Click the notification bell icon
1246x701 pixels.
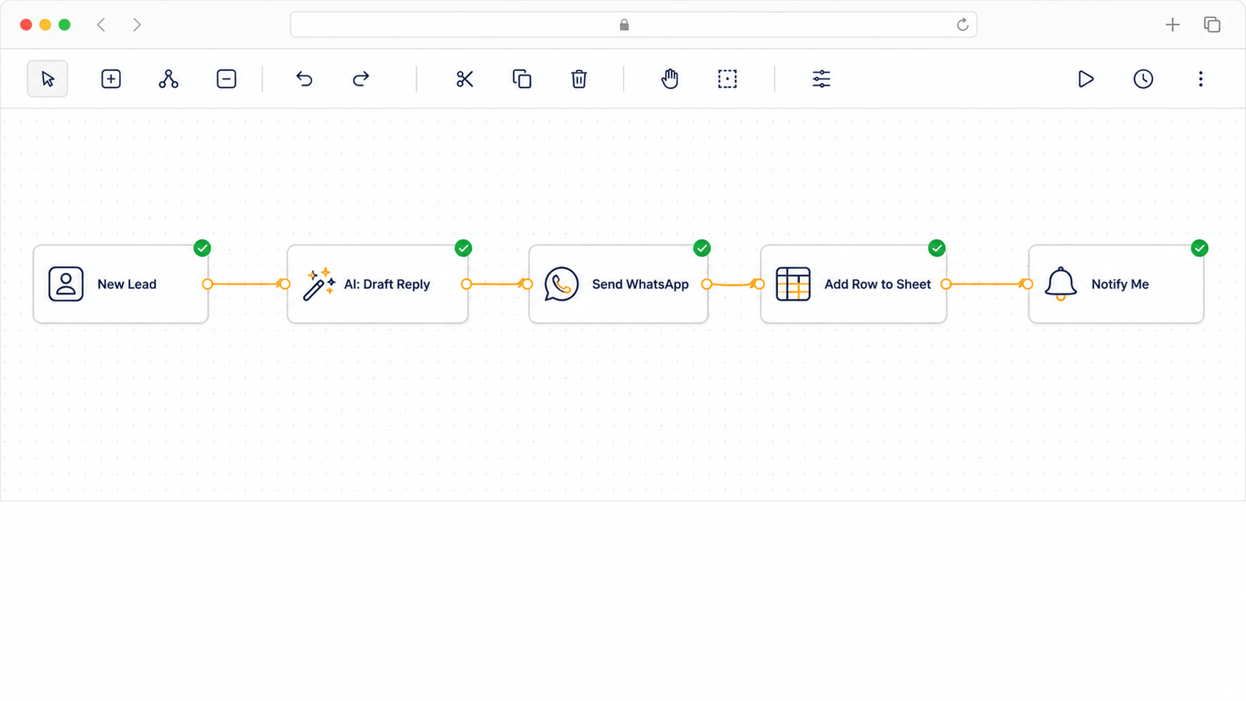tap(1061, 284)
